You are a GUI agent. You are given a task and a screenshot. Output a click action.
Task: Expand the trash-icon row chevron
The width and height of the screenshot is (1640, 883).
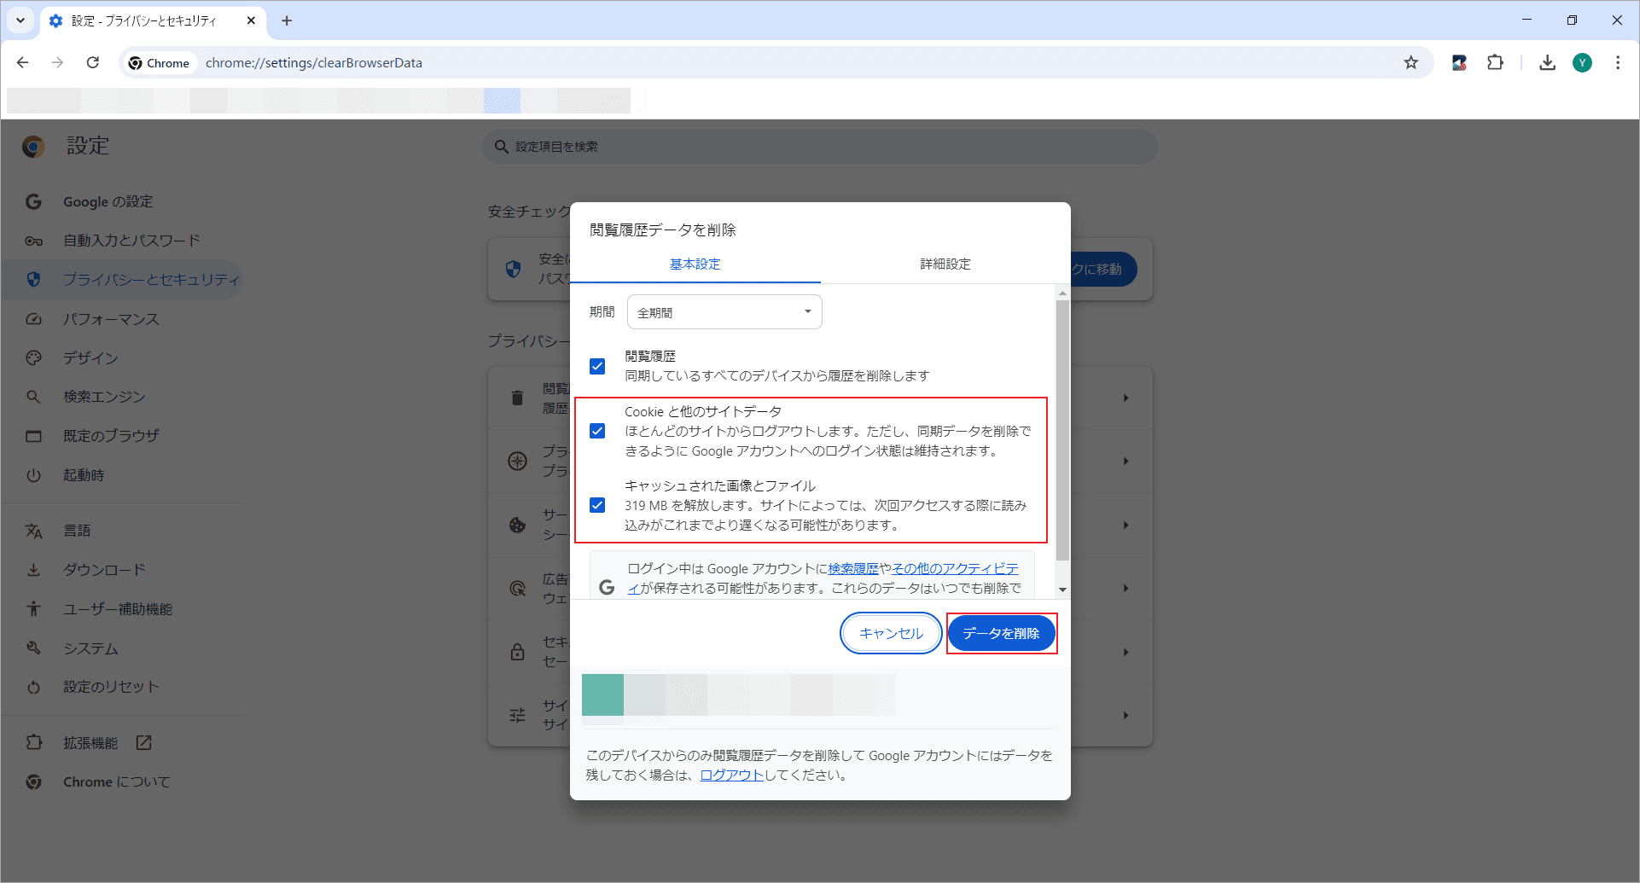[x=1126, y=398]
